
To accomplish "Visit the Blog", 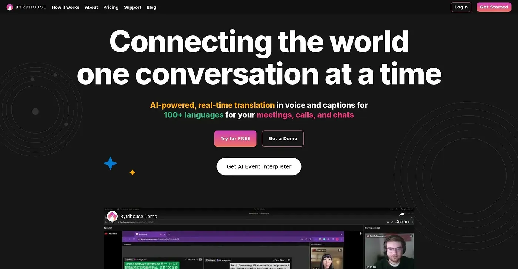I will point(151,7).
